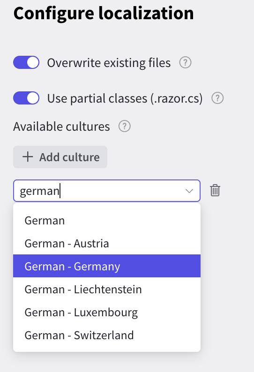Click the Available cultures label text
Viewport: 254px width, 372px height.
pyautogui.click(x=61, y=126)
